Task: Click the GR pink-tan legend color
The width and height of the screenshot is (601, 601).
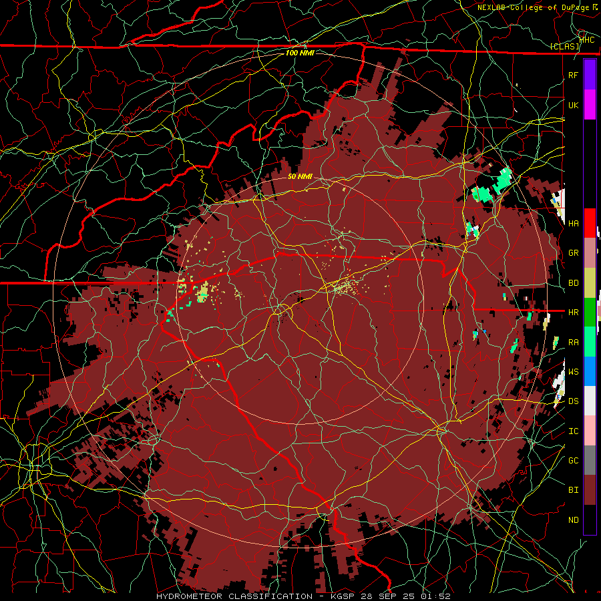Action: [x=590, y=253]
